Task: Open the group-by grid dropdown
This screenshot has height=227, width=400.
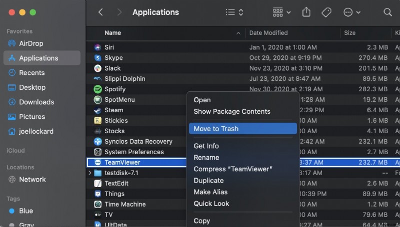Action: [x=281, y=12]
